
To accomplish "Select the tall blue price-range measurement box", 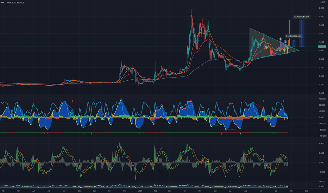I will coord(302,33).
